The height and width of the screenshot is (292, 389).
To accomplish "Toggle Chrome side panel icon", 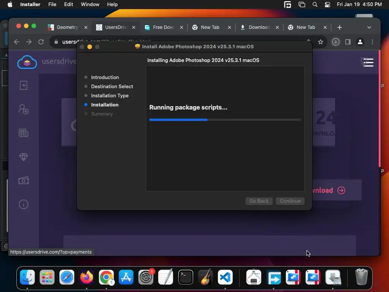I will coord(348,42).
